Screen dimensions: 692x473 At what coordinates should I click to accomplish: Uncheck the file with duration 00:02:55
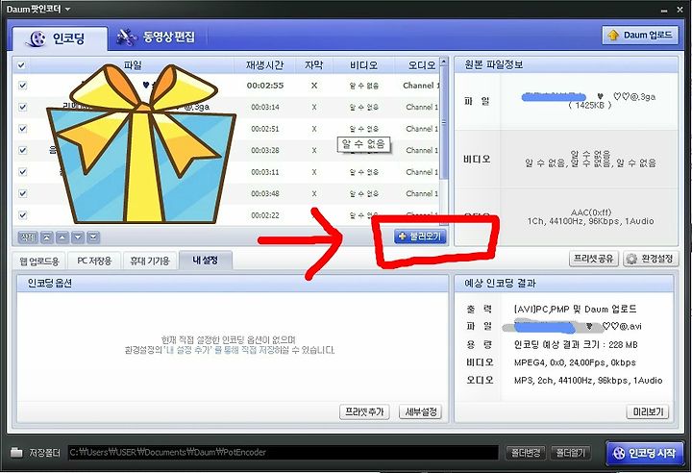point(22,86)
